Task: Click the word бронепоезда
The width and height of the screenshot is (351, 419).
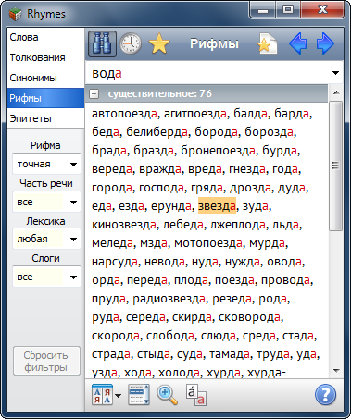Action: [219, 151]
